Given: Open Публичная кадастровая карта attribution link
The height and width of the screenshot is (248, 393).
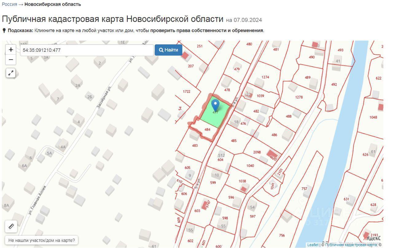Looking at the screenshot, I should [352, 245].
